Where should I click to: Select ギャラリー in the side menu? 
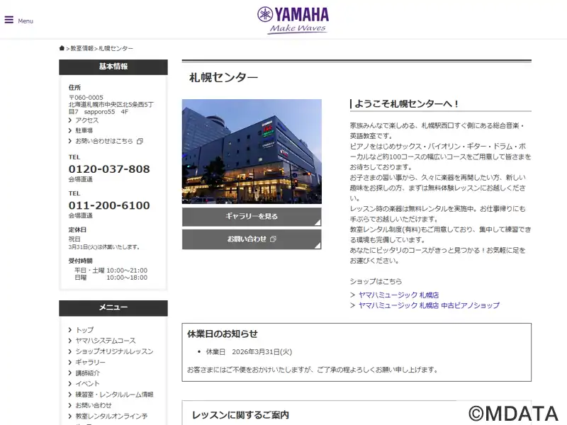(91, 362)
